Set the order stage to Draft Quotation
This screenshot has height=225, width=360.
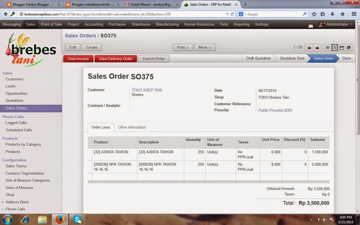coord(258,58)
